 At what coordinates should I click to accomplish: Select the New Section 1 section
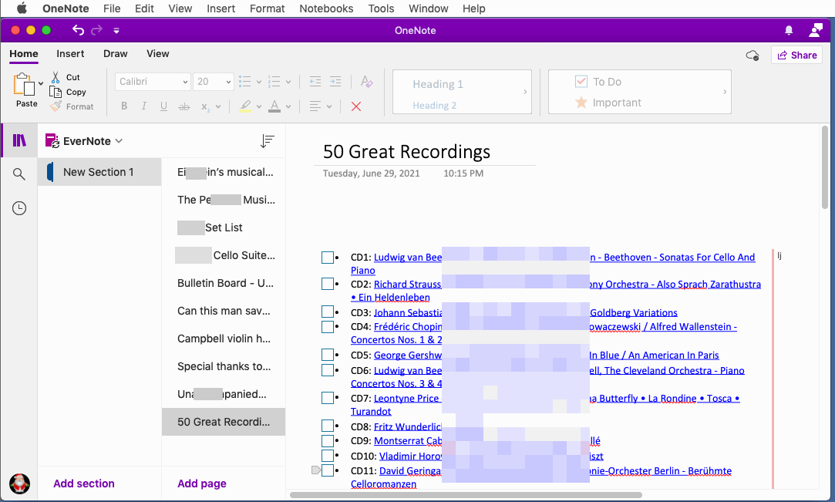click(99, 172)
